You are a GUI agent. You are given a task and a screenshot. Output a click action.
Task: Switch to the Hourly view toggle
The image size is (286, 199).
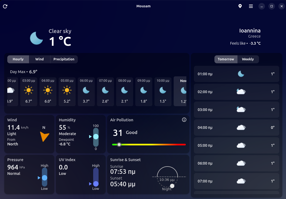pyautogui.click(x=18, y=59)
